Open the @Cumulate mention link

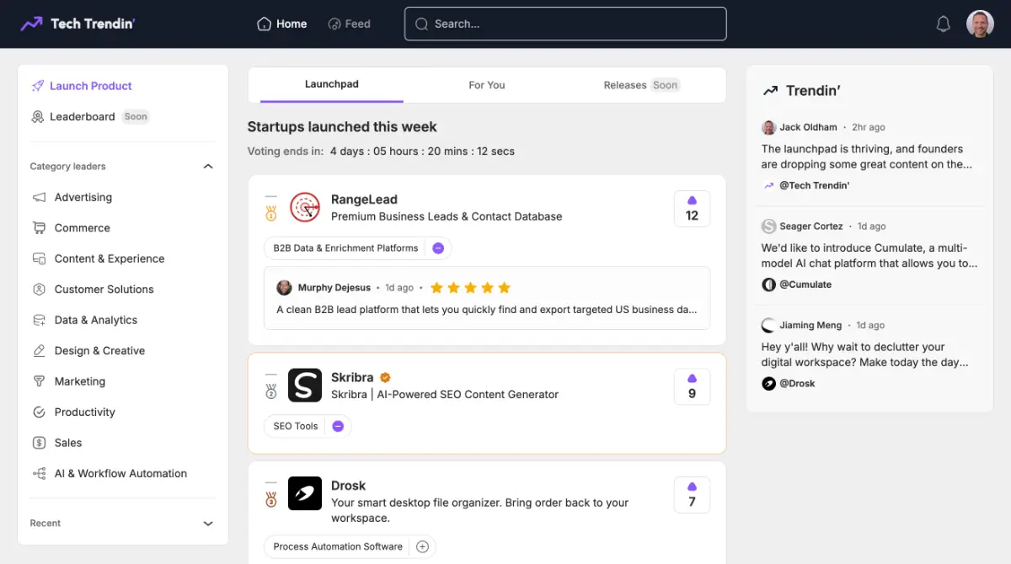[805, 285]
